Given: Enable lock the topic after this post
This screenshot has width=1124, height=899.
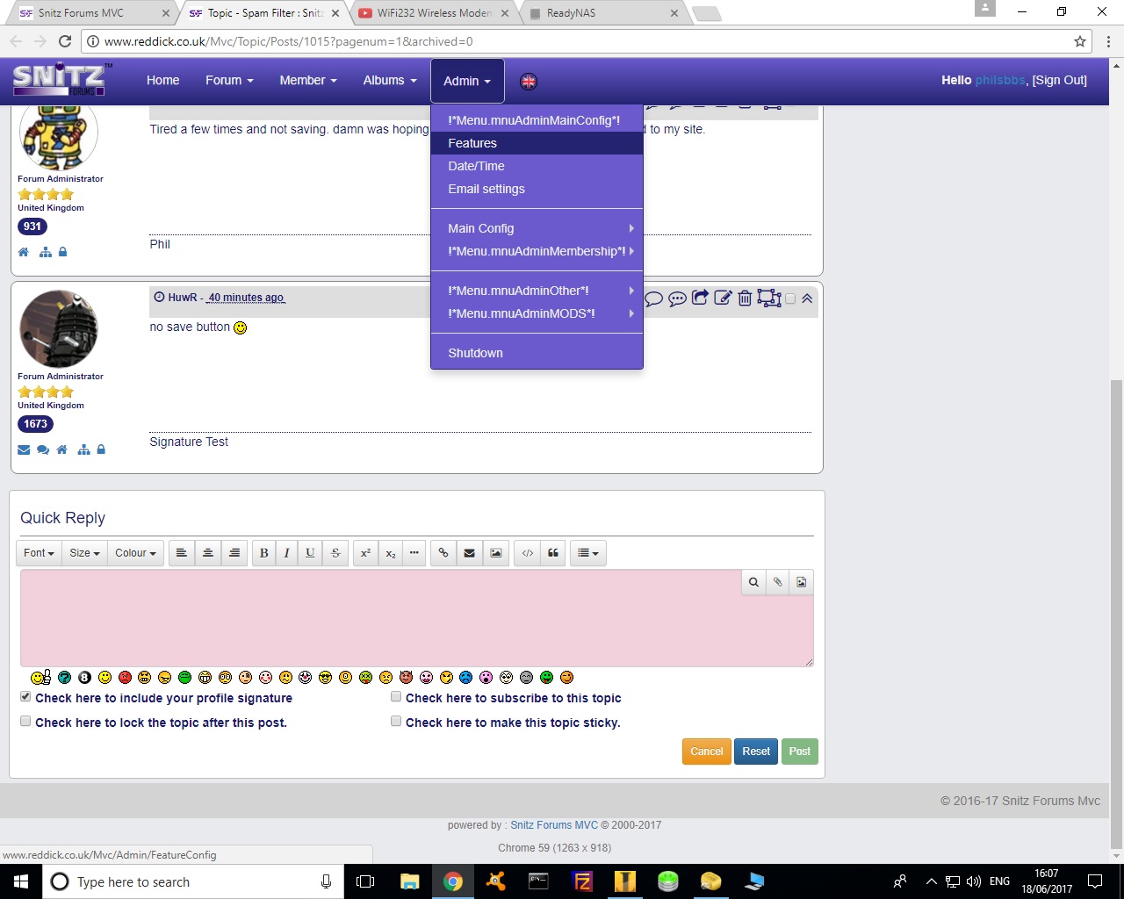Looking at the screenshot, I should coord(25,722).
